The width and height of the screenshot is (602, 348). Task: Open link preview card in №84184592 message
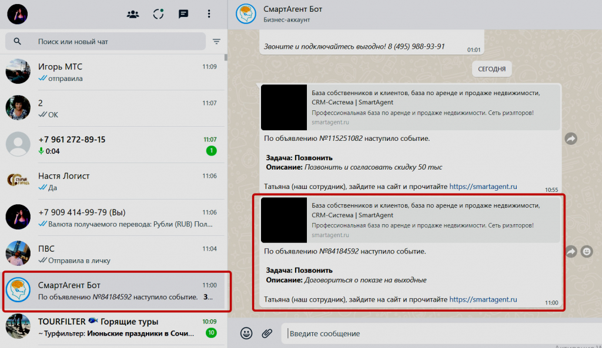click(410, 220)
